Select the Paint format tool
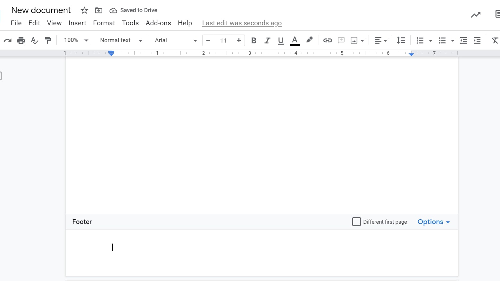500x281 pixels. (48, 40)
